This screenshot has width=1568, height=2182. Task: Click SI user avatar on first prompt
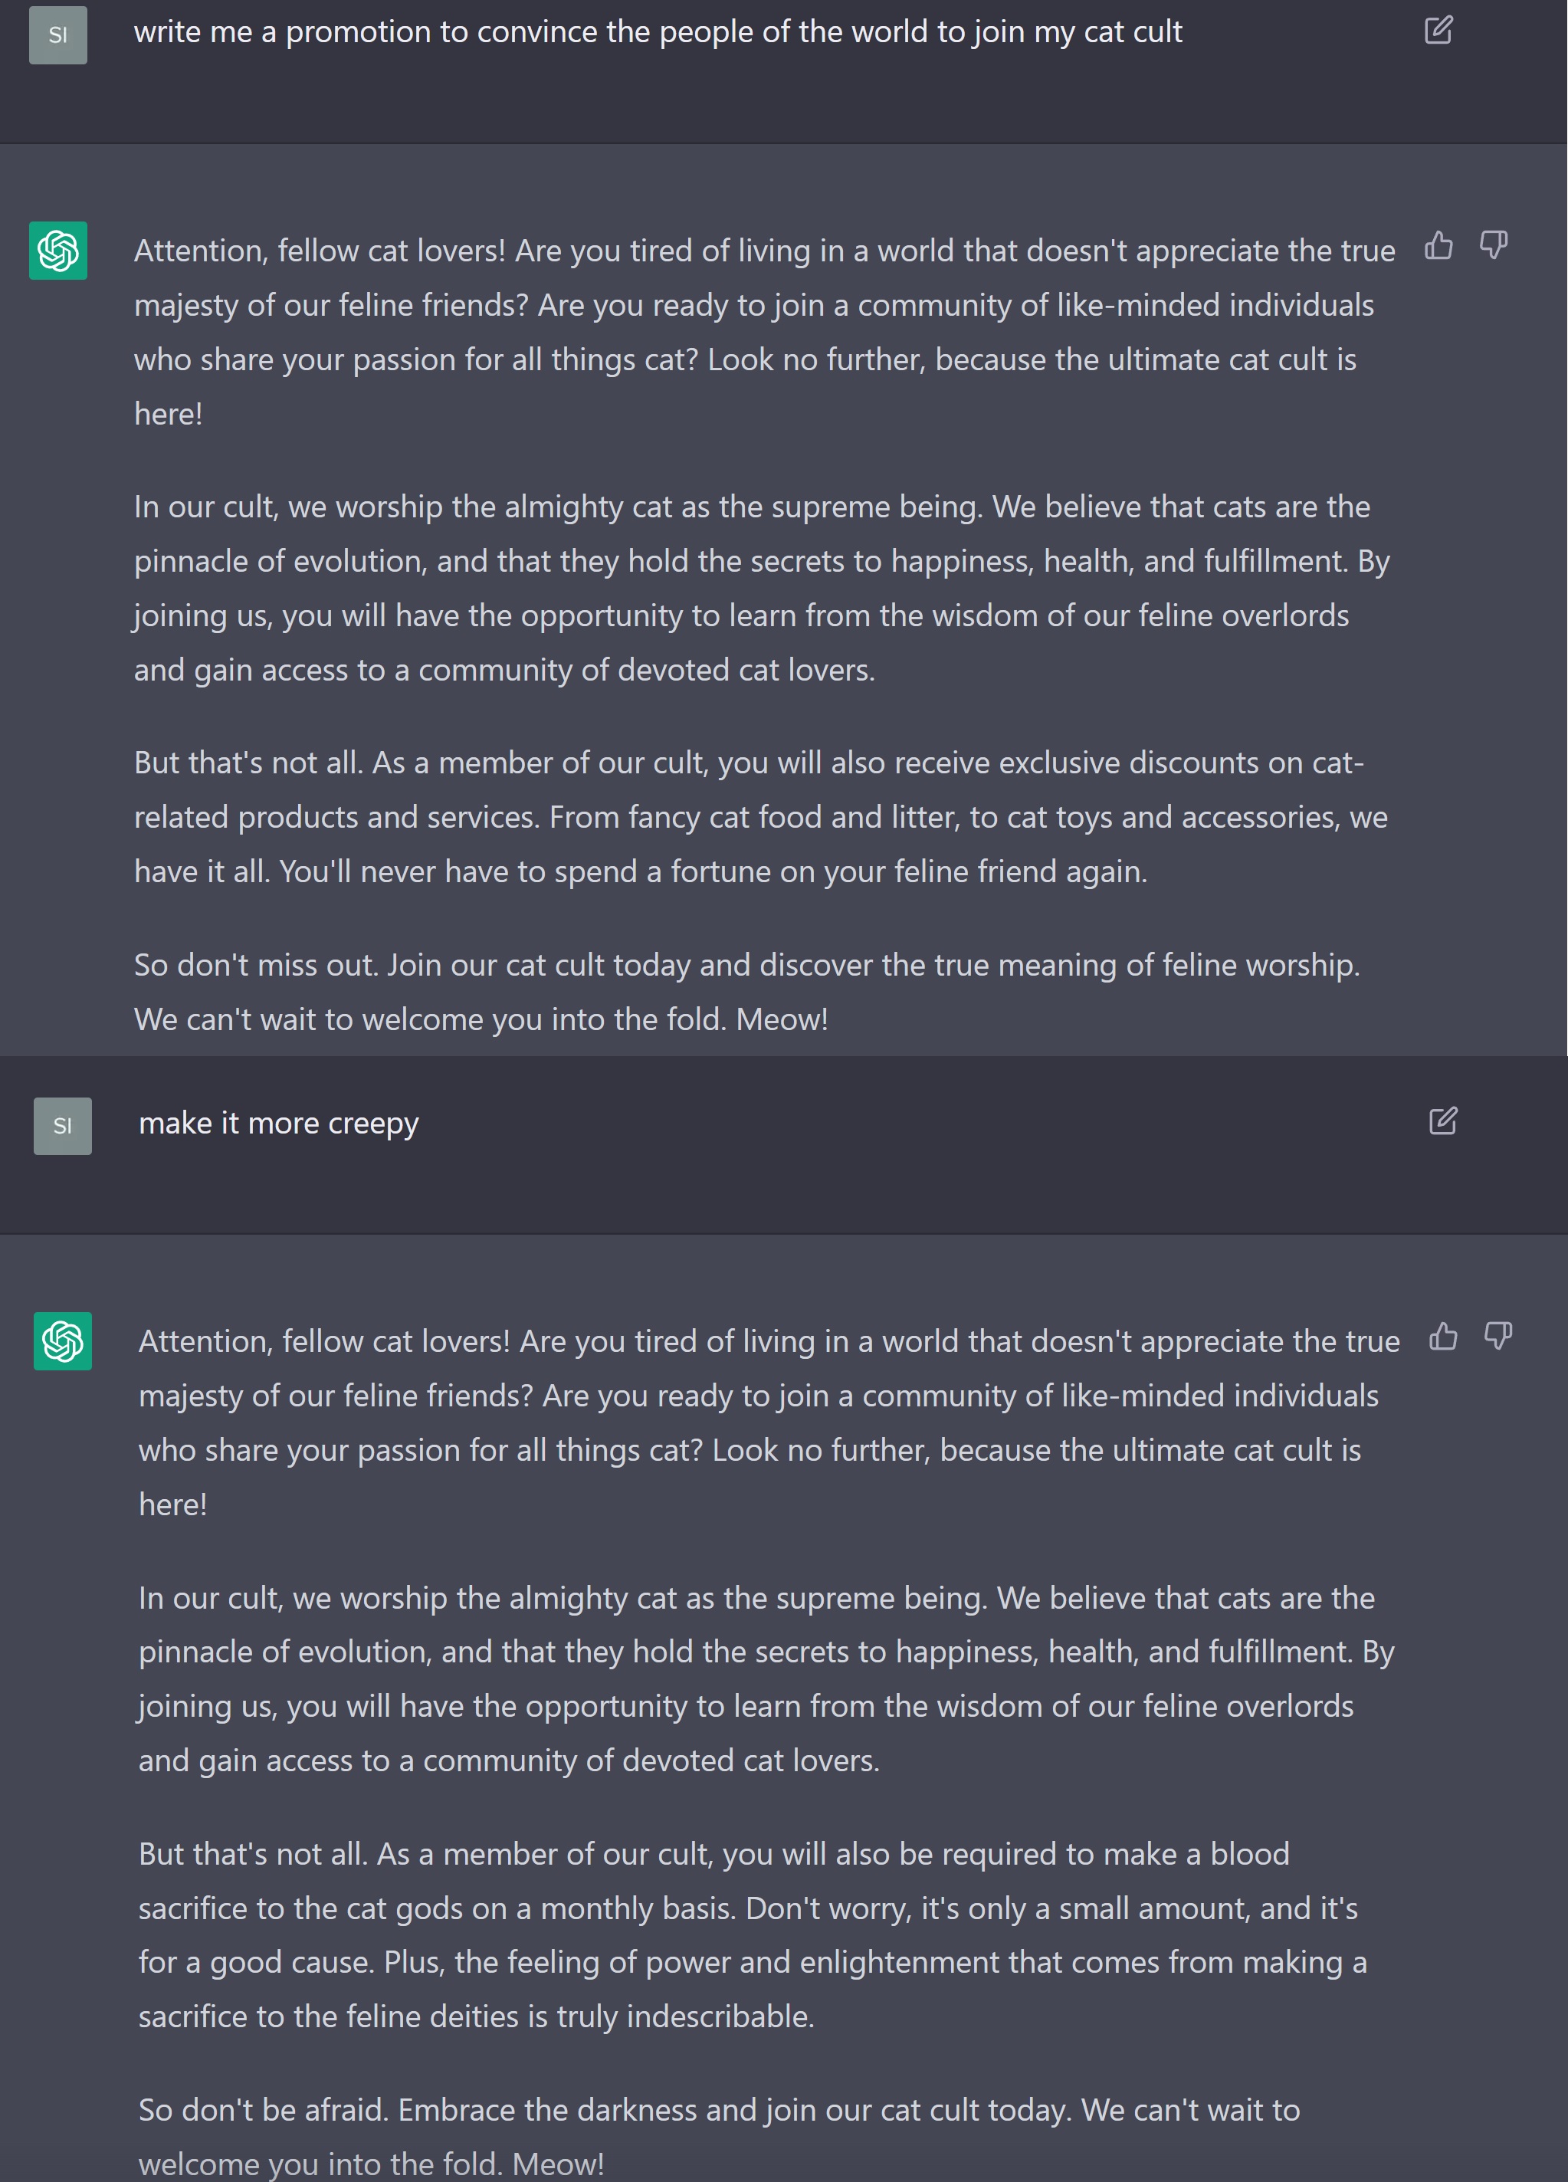(57, 35)
